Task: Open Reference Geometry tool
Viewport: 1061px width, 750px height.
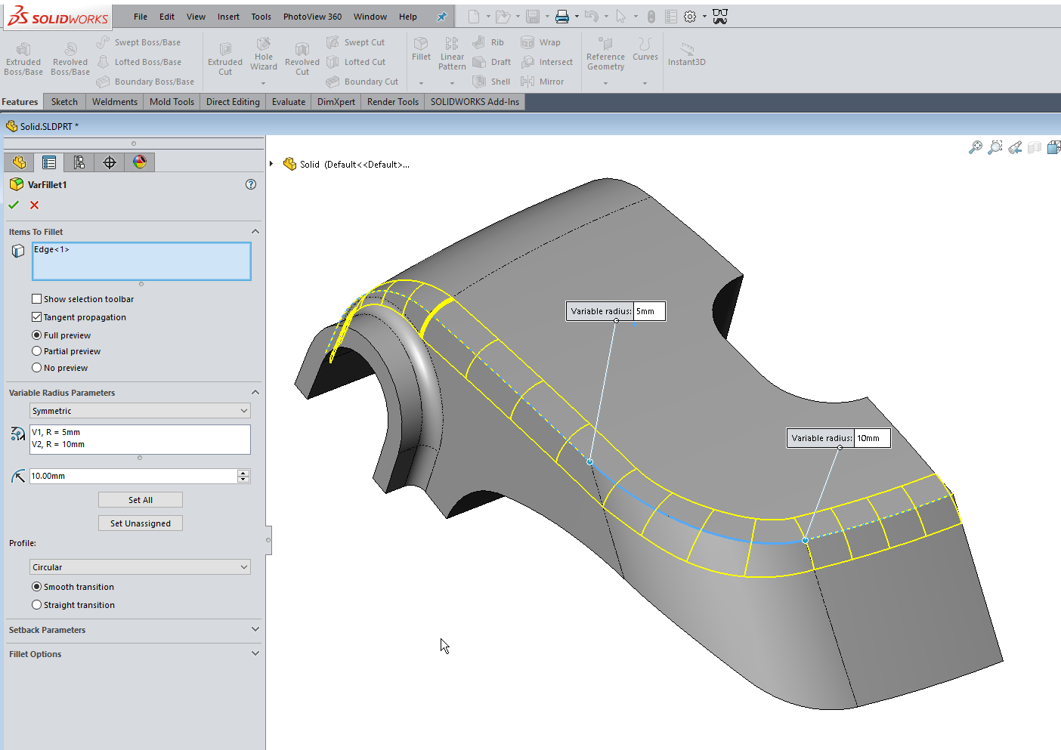Action: pyautogui.click(x=605, y=54)
